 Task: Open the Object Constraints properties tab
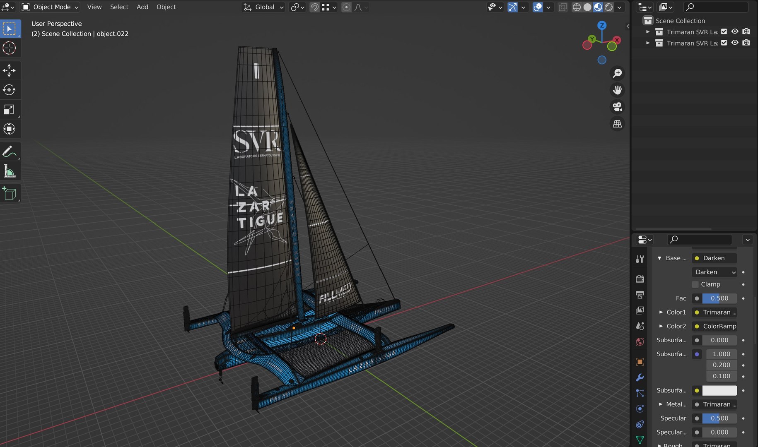click(640, 425)
